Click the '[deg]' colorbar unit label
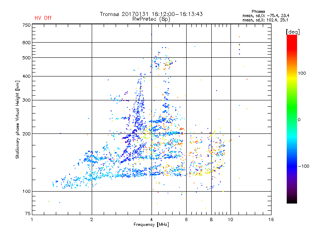This screenshot has height=239, width=319. [x=293, y=32]
